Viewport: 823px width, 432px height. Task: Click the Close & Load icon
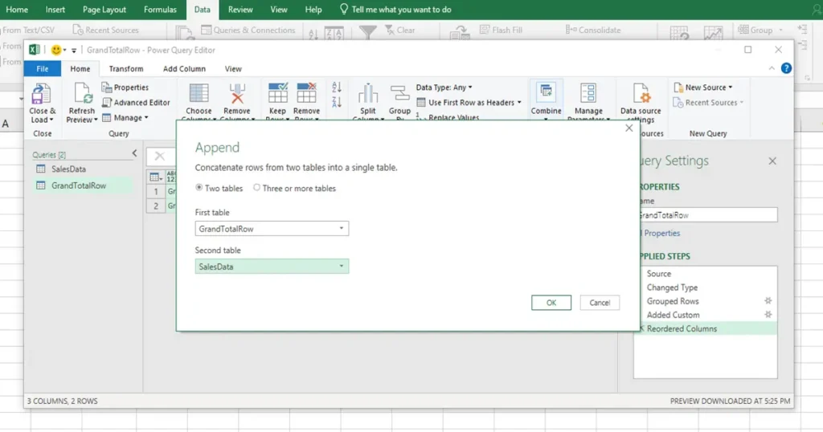[41, 95]
